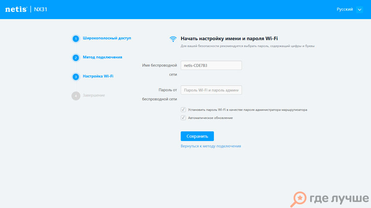Go to «Широкополосный доступ» step
The width and height of the screenshot is (371, 208).
[x=107, y=38]
